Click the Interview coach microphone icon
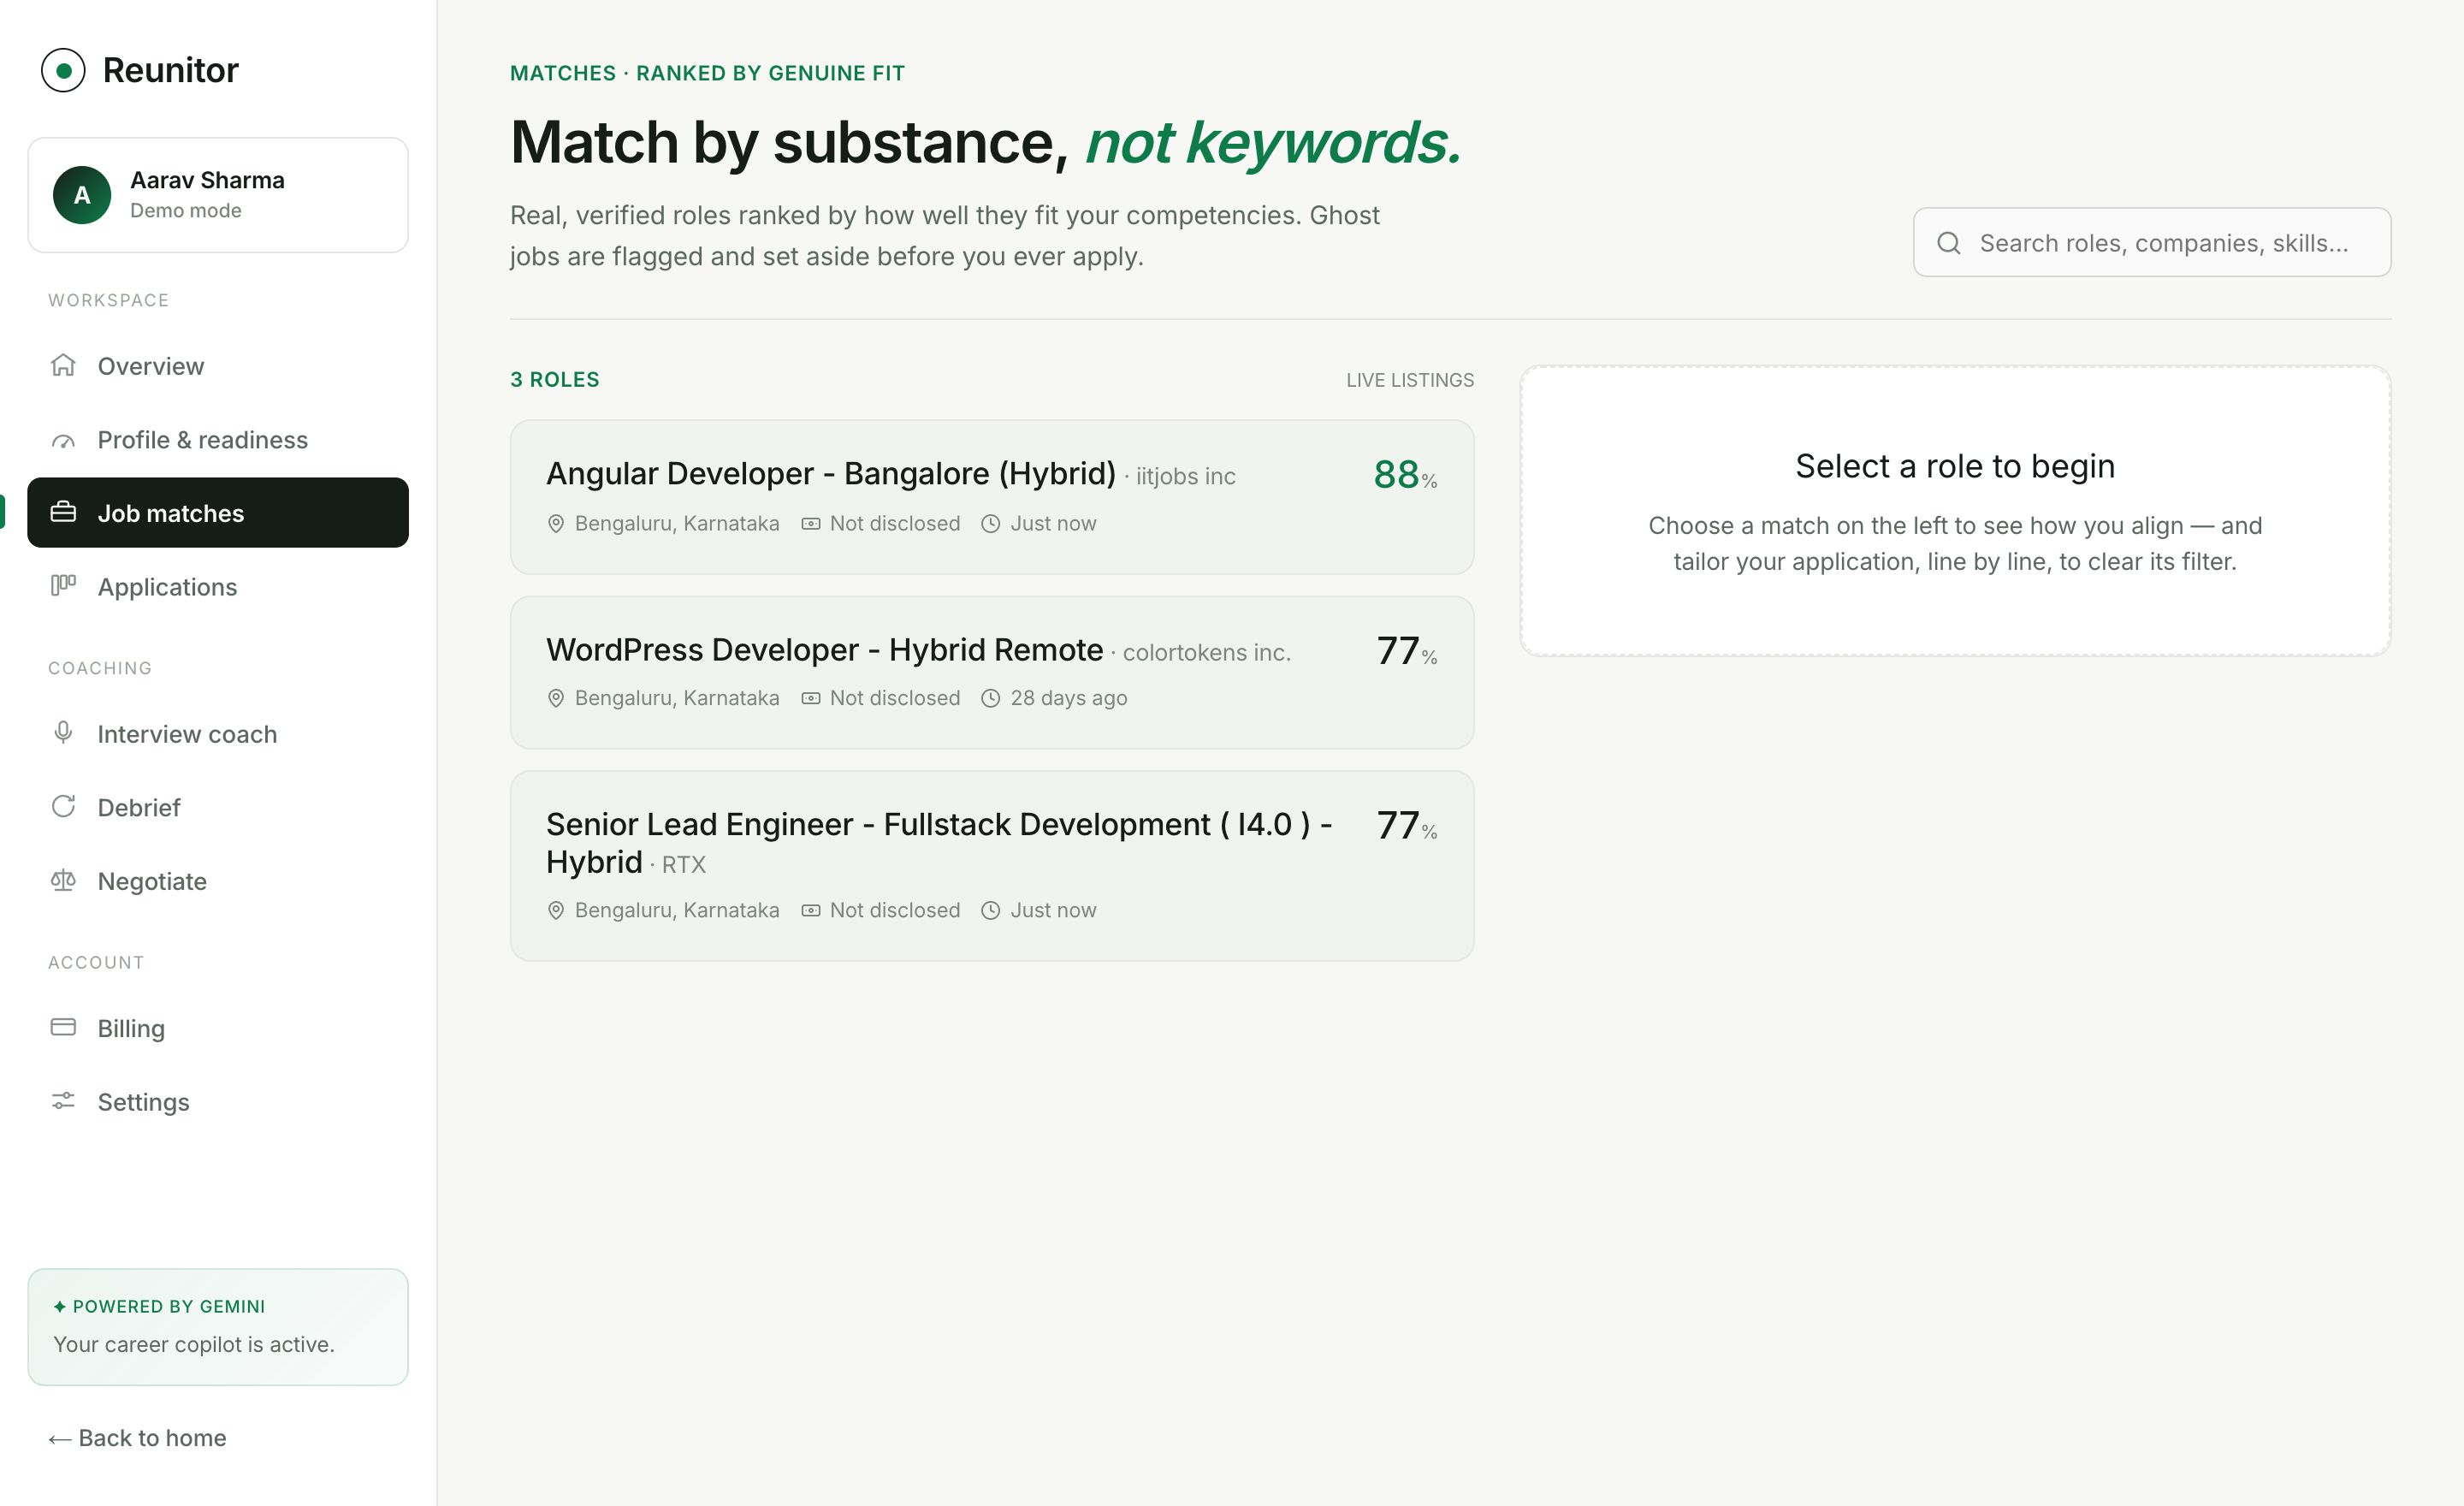2464x1506 pixels. pos(63,733)
